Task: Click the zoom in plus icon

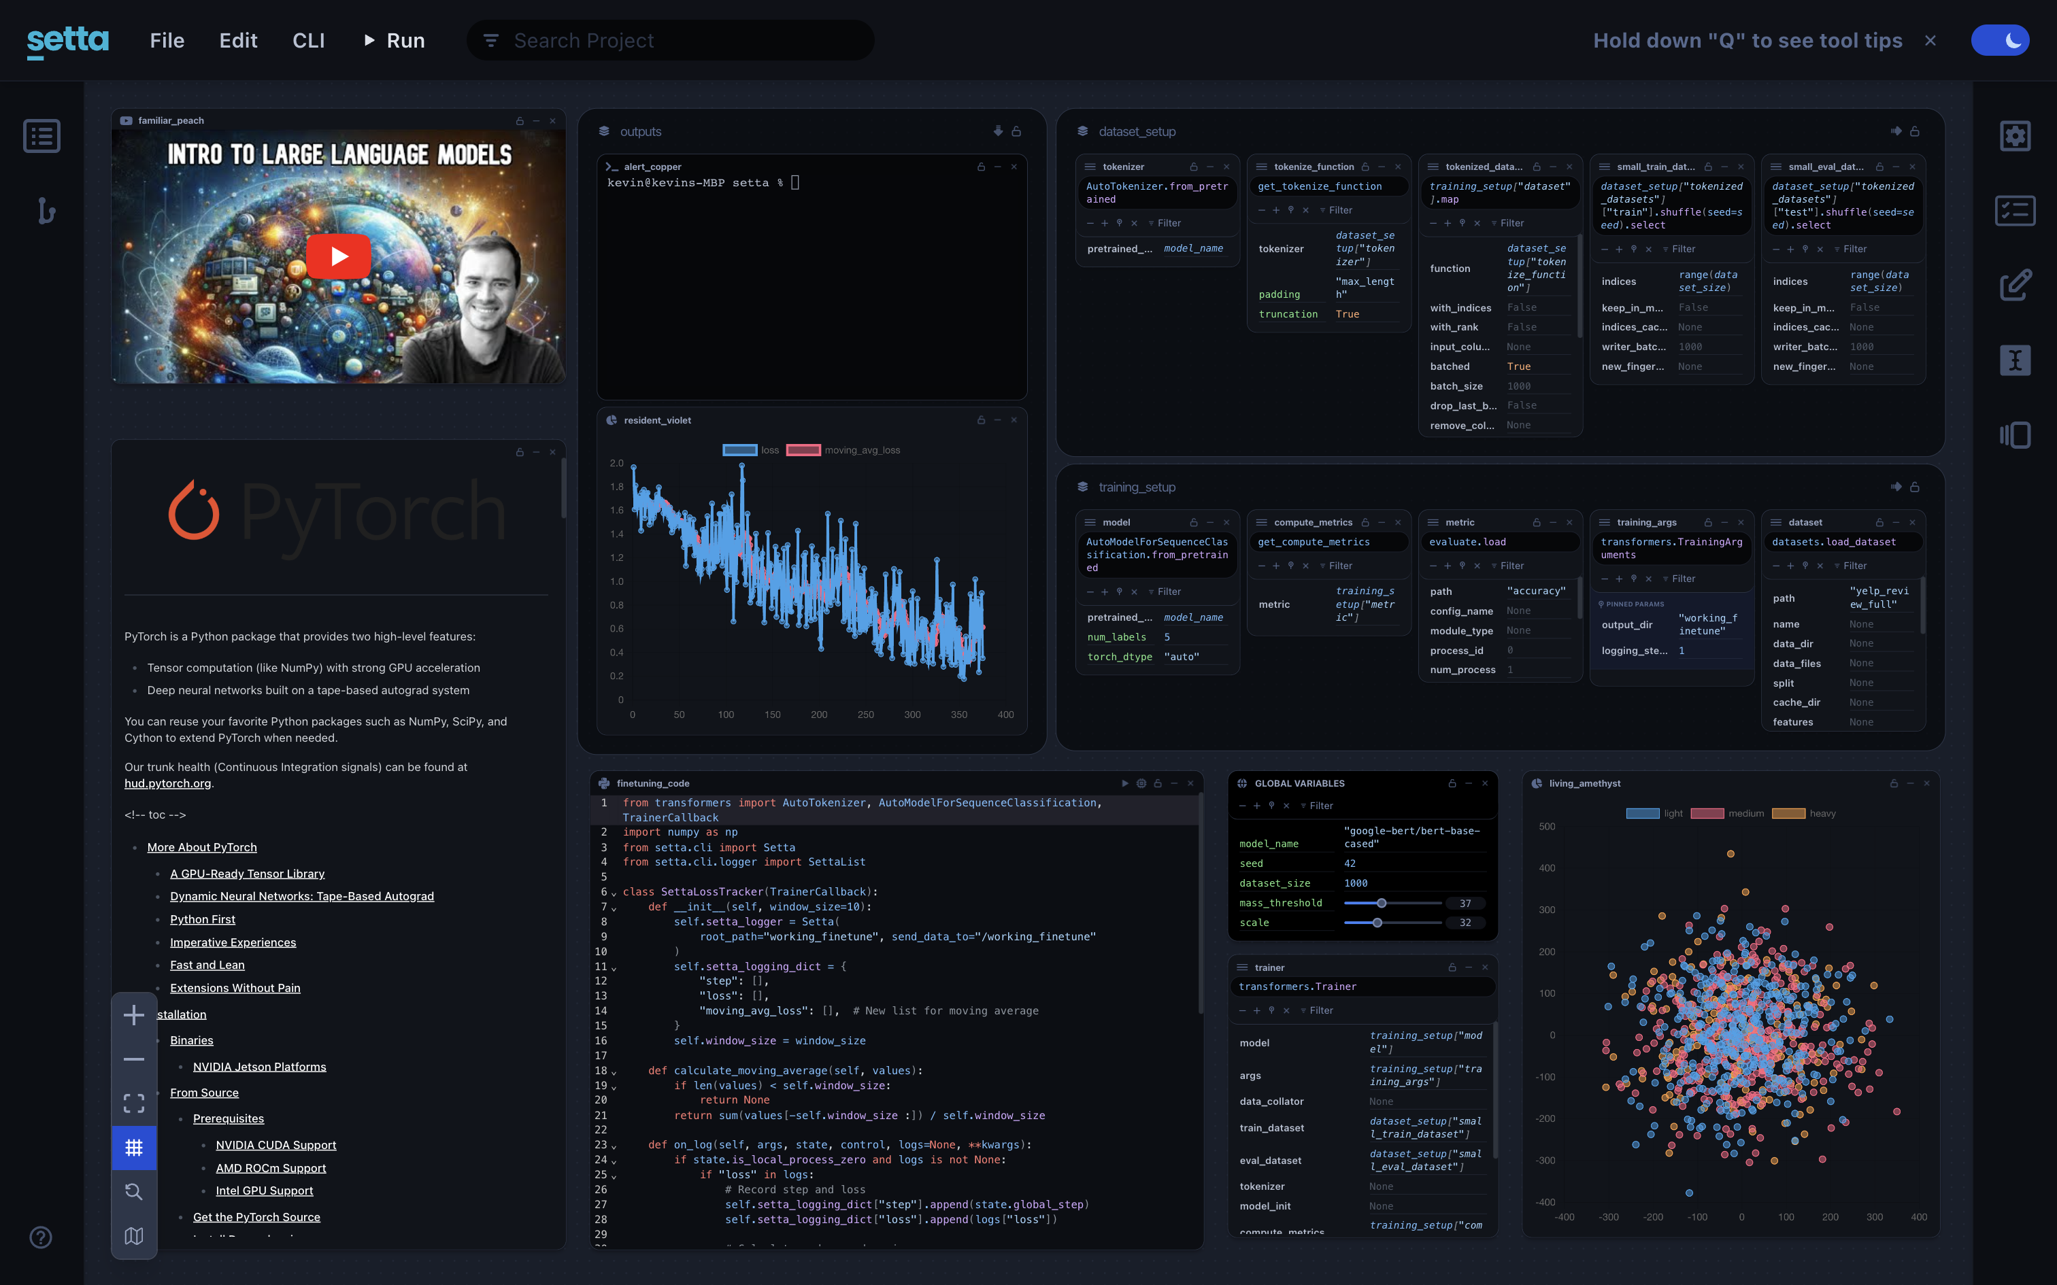Action: (x=133, y=1014)
